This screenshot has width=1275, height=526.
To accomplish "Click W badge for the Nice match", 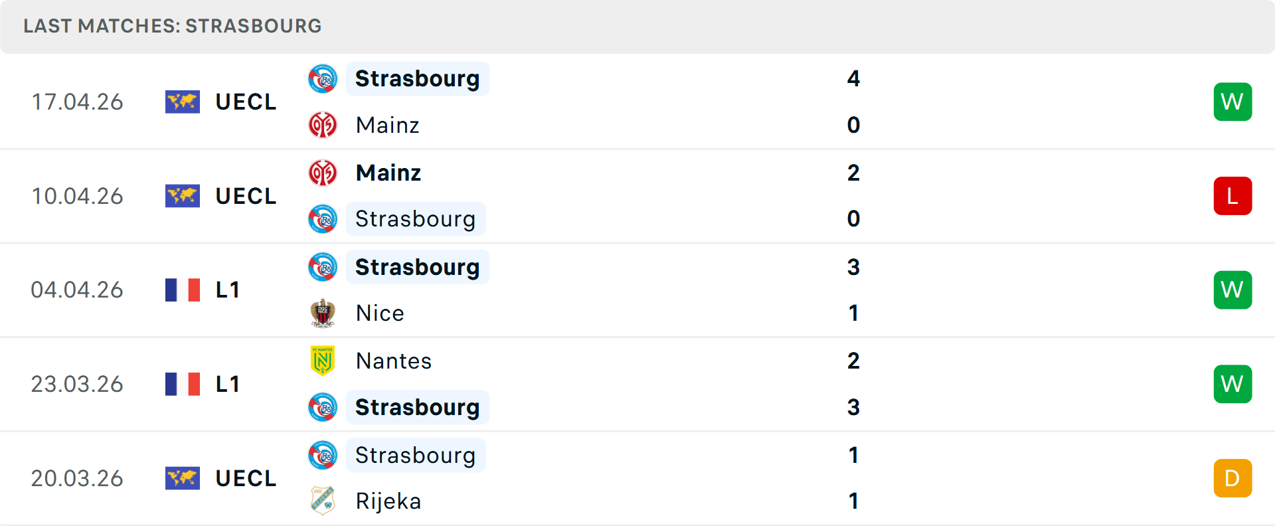I will (1232, 290).
